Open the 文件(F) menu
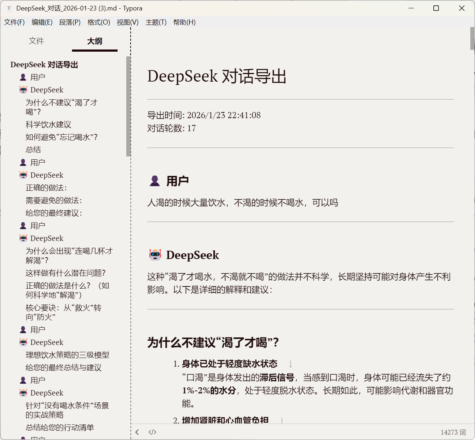475x440 pixels. [x=14, y=22]
